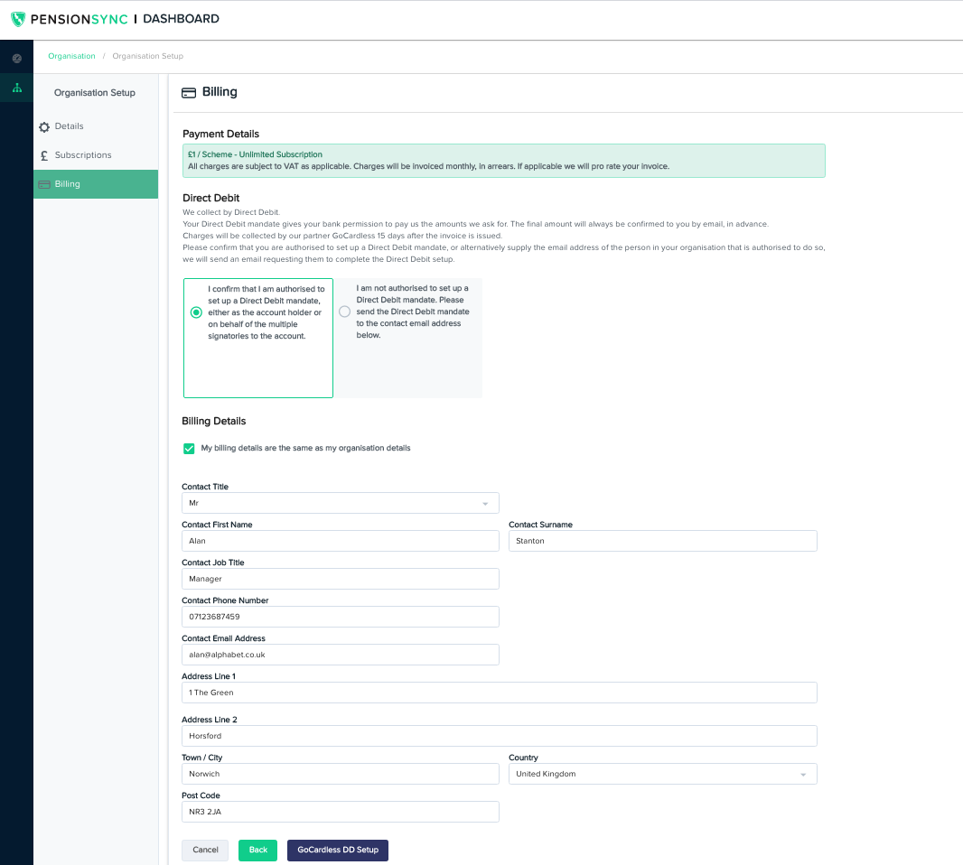Select the authorised Direct Debit radio option
The height and width of the screenshot is (865, 963).
click(196, 312)
